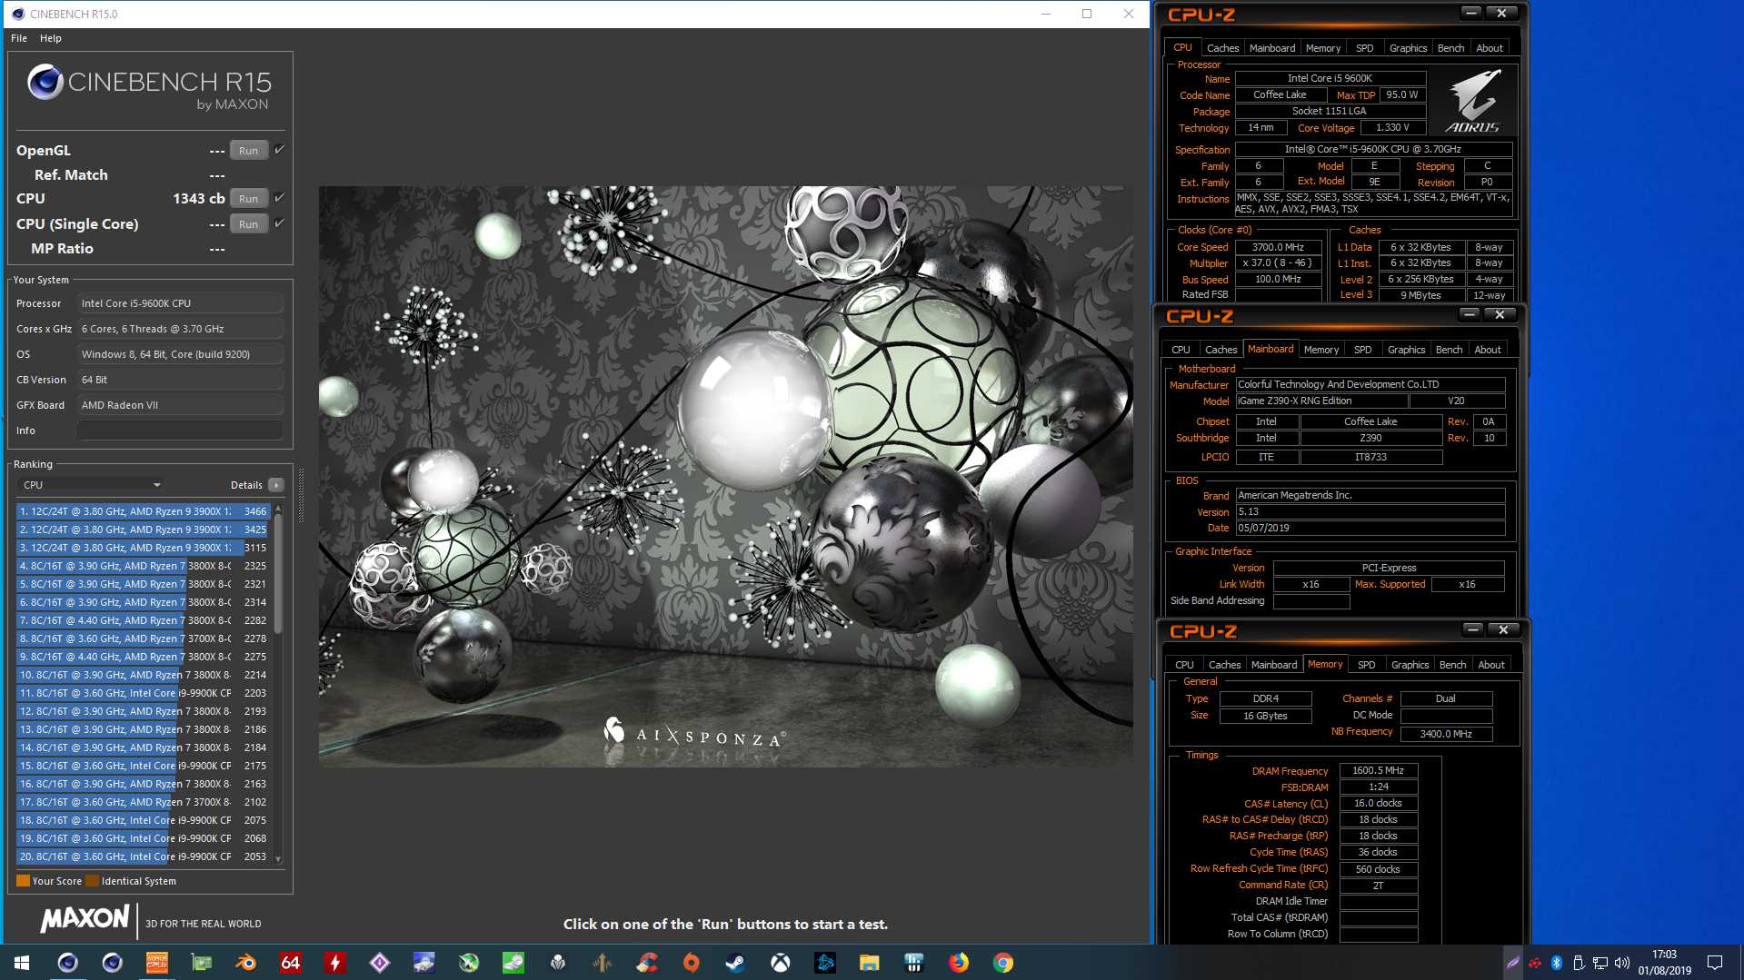Click the Cinebench title bar icon
The width and height of the screenshot is (1744, 980).
point(17,14)
